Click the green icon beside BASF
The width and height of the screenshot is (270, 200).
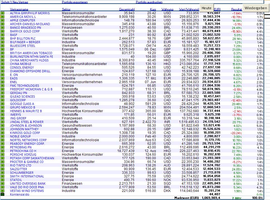(2, 35)
